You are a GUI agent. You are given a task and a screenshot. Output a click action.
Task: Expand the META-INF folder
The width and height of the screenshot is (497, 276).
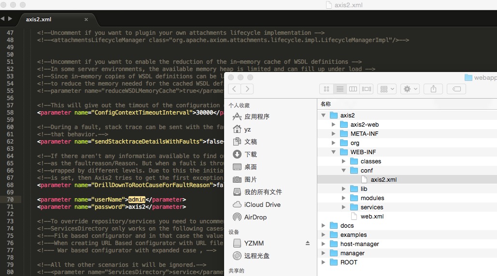[x=333, y=134]
